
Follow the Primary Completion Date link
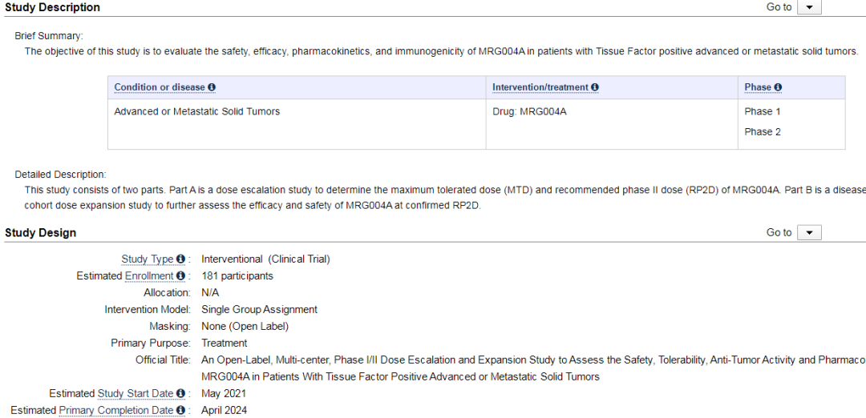tap(115, 411)
